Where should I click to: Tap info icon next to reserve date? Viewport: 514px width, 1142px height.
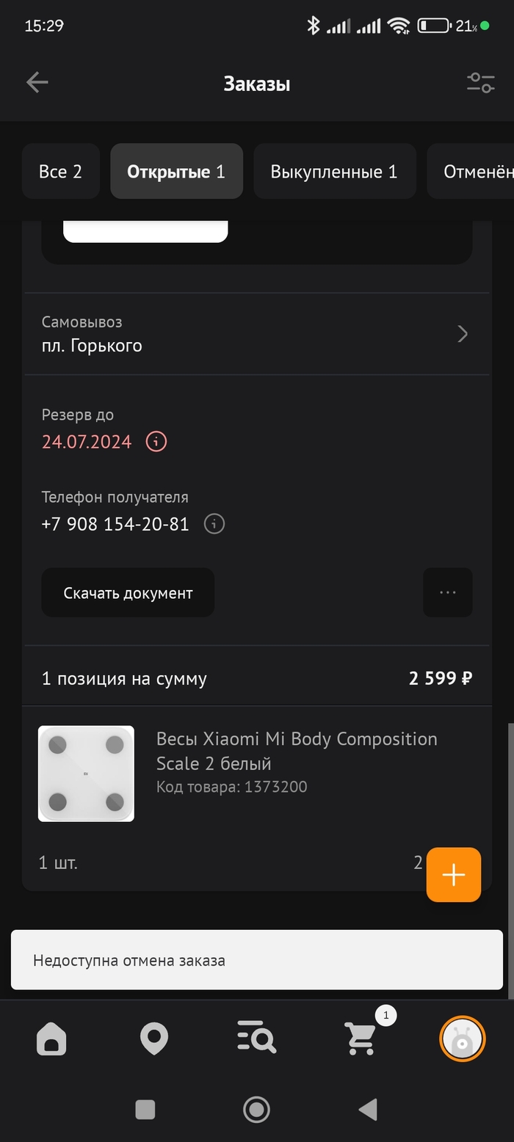pyautogui.click(x=156, y=442)
